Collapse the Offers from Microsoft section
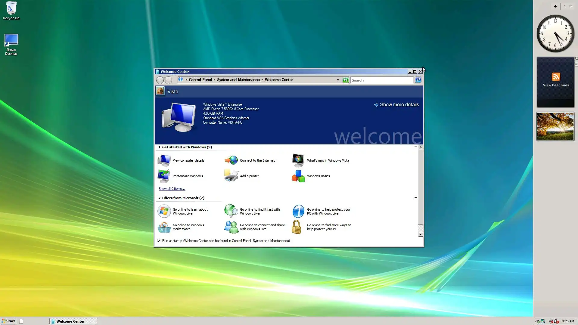This screenshot has height=325, width=578. (x=415, y=198)
